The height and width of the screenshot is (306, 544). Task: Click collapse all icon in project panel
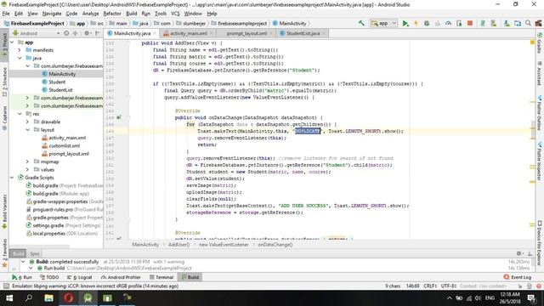click(75, 33)
